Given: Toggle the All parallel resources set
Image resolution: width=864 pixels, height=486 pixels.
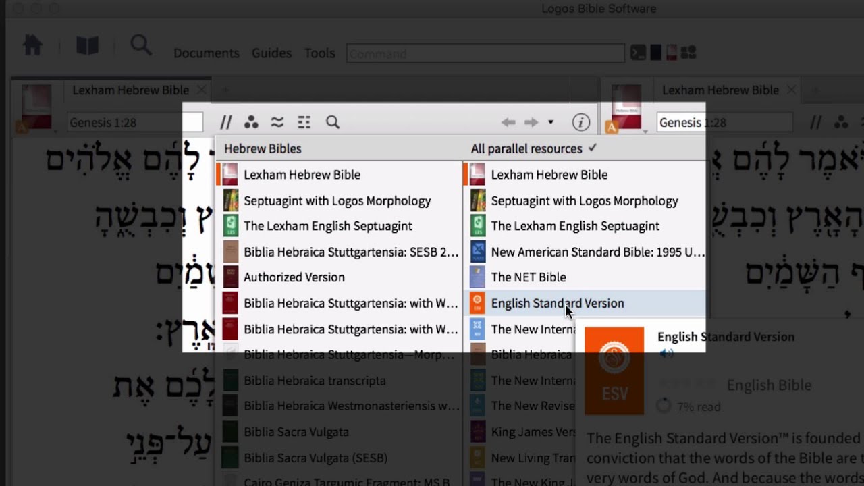Looking at the screenshot, I should (534, 148).
